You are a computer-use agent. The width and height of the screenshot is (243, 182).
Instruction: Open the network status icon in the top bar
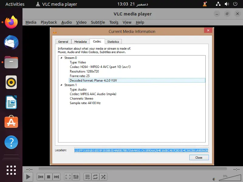pos(218,4)
